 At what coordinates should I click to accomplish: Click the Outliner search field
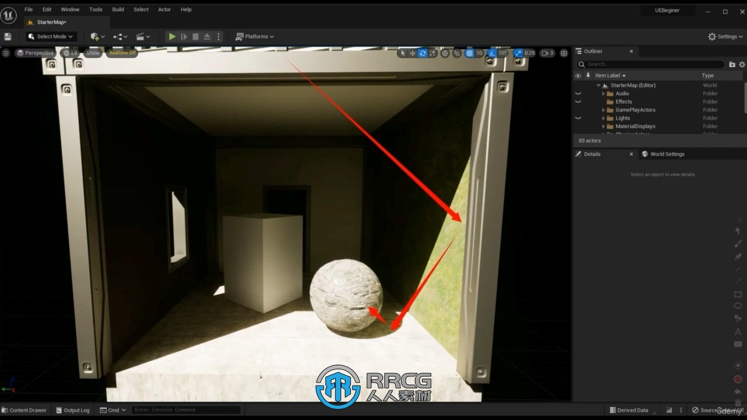(650, 64)
